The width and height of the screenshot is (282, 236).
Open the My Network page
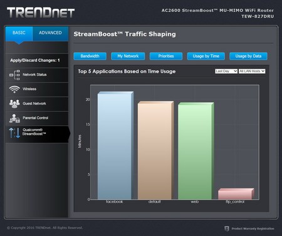click(128, 56)
